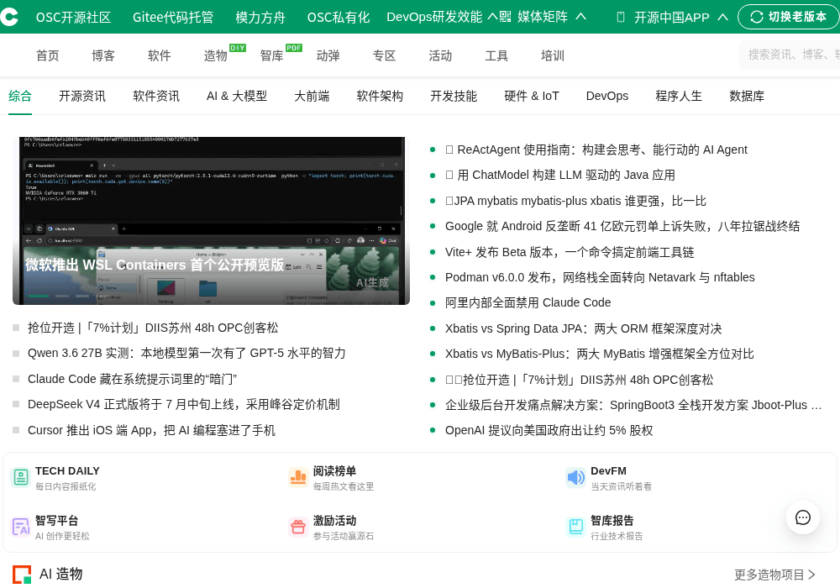This screenshot has width=840, height=588.
Task: Go to 首页 in main navigation
Action: 48,55
